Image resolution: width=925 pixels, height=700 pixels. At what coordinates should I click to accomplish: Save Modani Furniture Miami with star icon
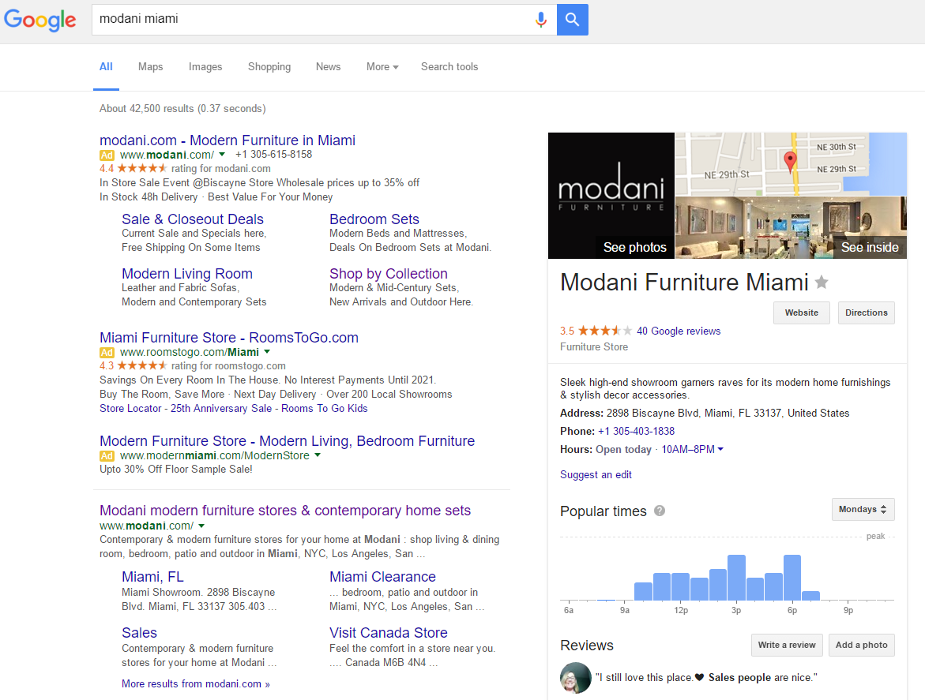(822, 283)
